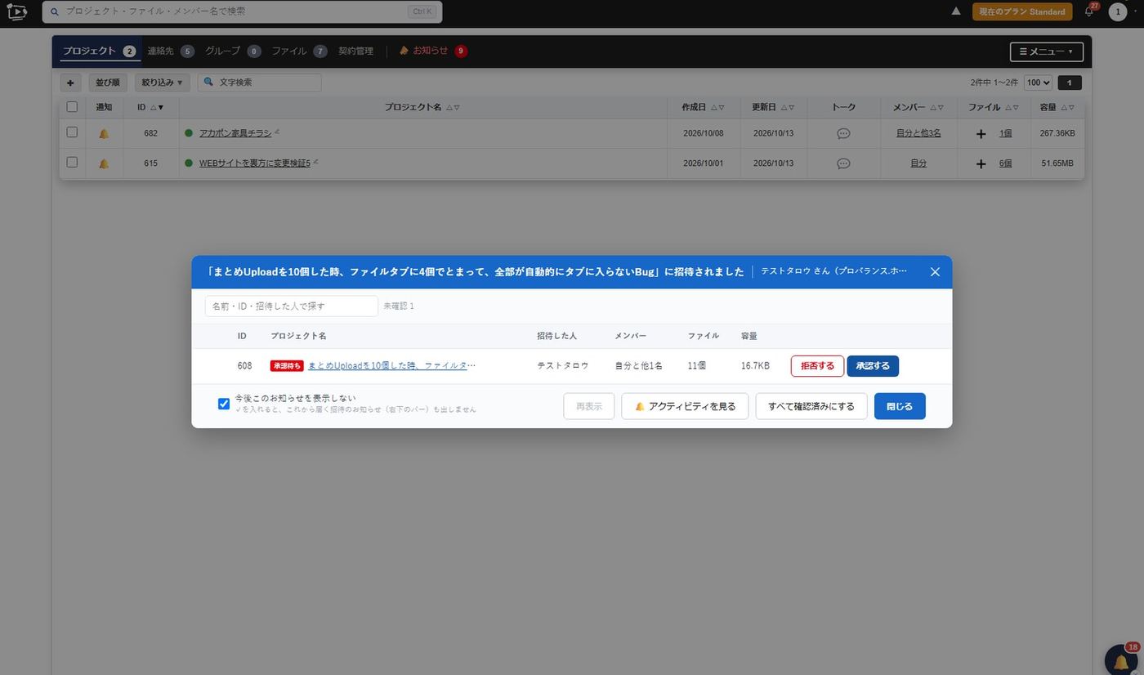Click the 拒否する button
1144x675 pixels.
coord(817,366)
